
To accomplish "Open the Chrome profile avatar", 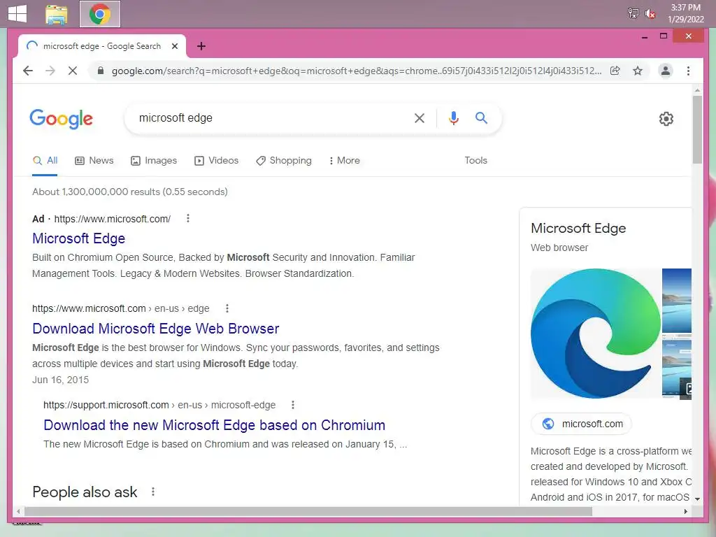I will click(x=666, y=71).
